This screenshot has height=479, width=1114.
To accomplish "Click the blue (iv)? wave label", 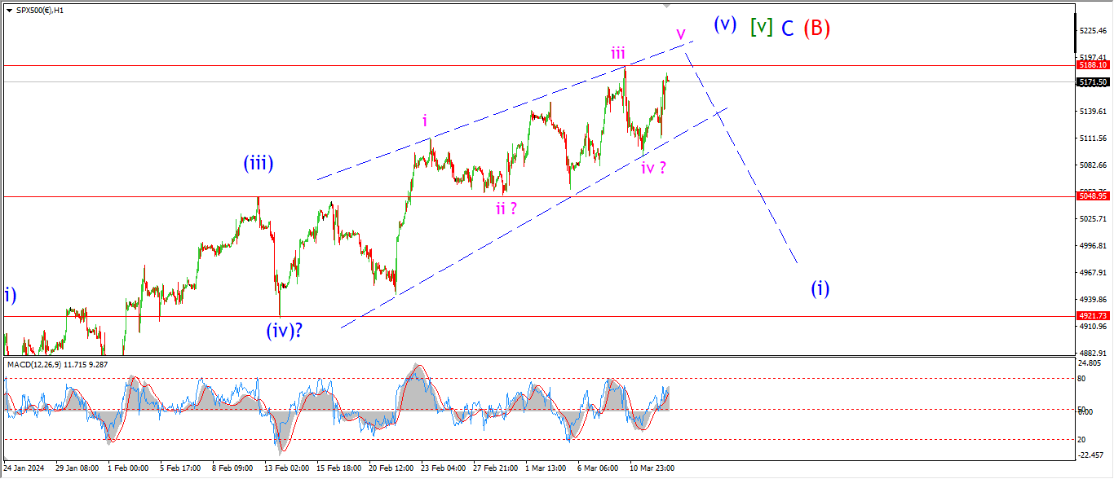I will pos(284,331).
